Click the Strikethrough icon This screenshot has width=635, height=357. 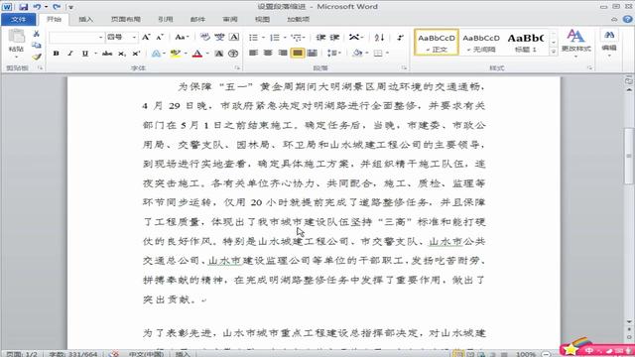pos(107,54)
